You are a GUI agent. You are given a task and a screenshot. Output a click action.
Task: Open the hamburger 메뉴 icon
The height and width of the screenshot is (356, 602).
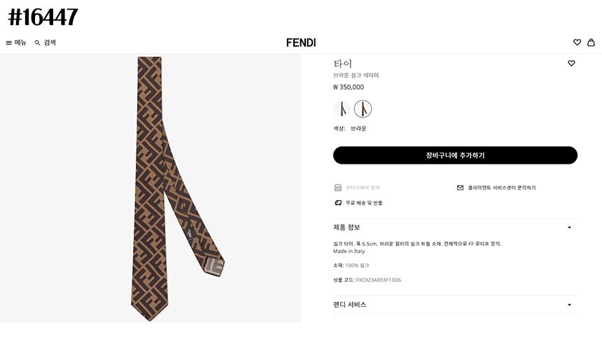pyautogui.click(x=9, y=43)
